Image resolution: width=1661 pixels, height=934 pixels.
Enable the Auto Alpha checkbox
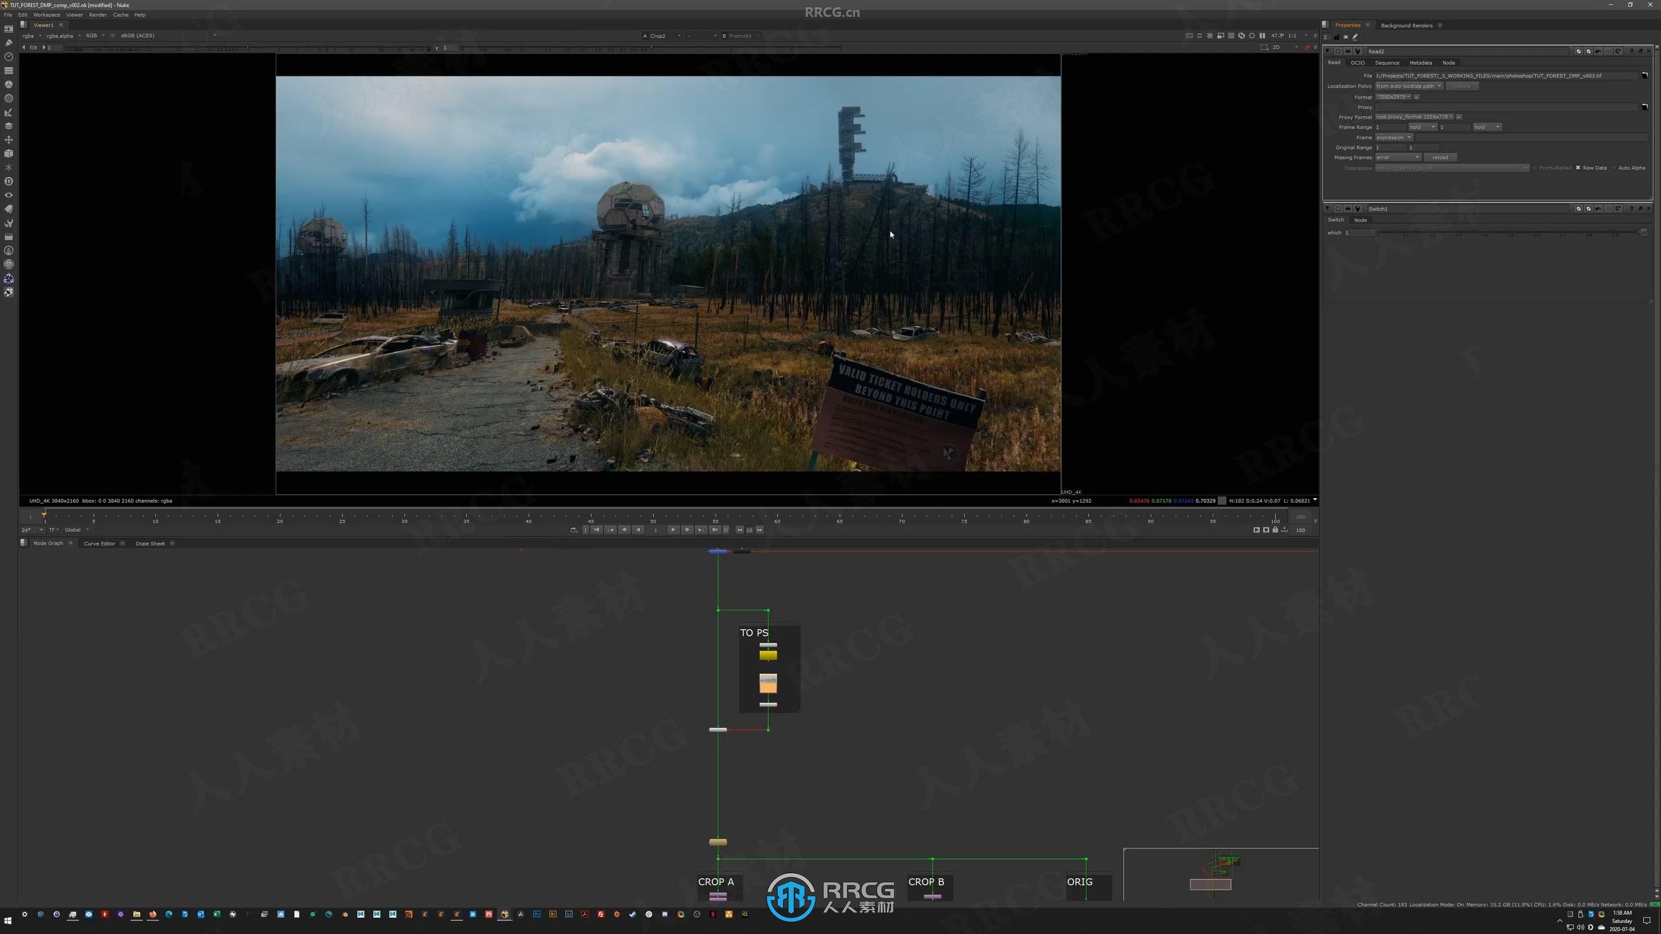pyautogui.click(x=1614, y=168)
